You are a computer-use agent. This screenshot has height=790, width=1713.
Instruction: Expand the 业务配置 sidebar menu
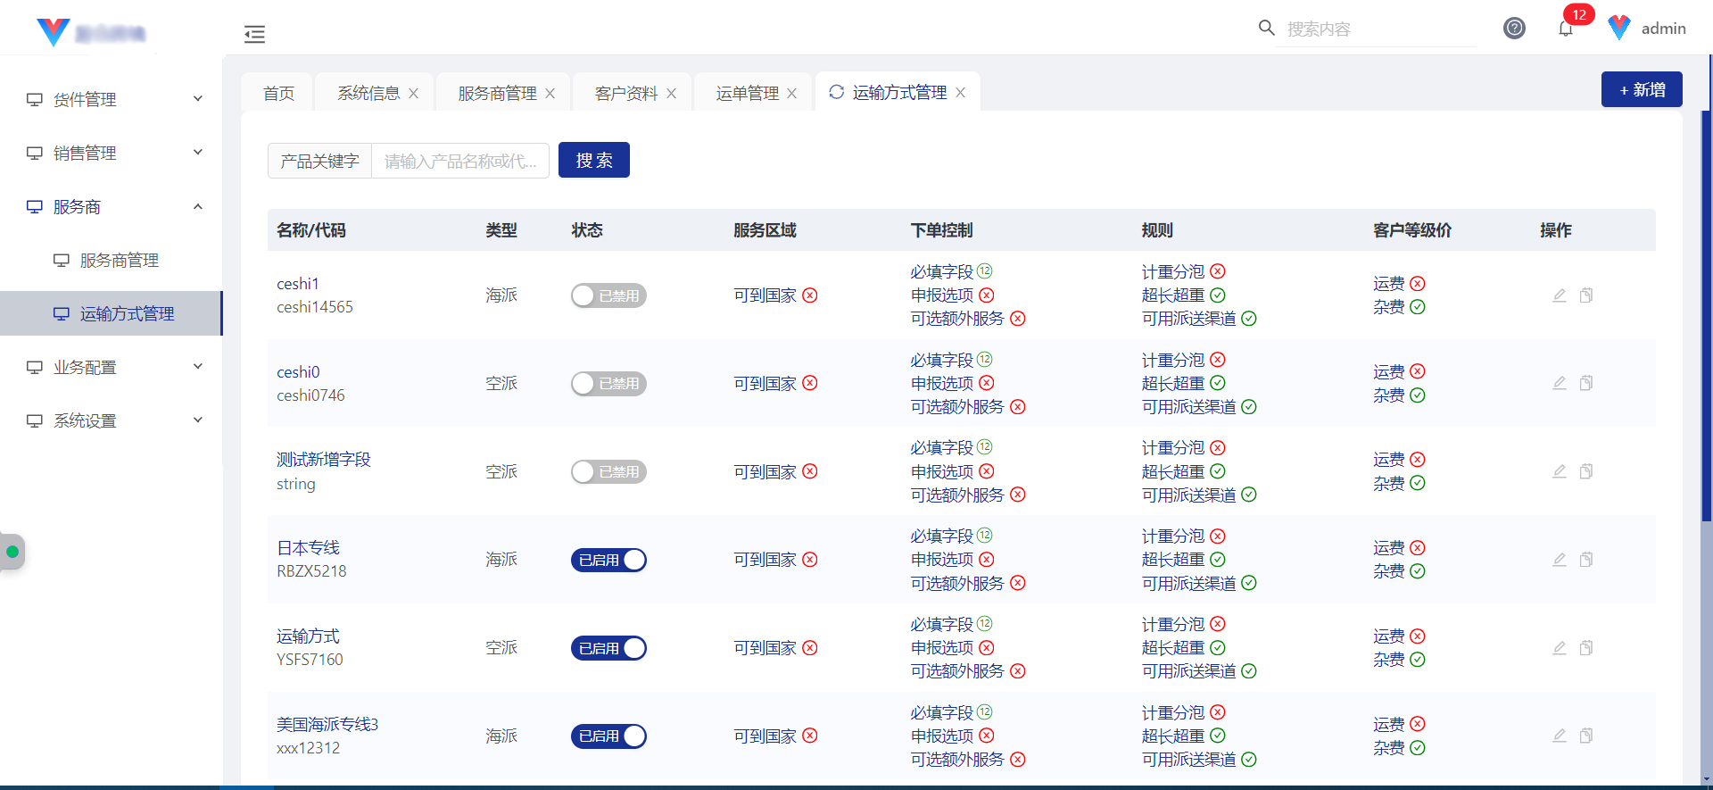tap(112, 367)
